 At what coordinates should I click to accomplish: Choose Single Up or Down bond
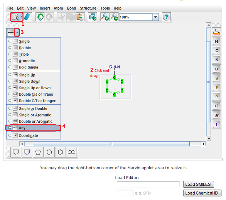[x=34, y=88]
